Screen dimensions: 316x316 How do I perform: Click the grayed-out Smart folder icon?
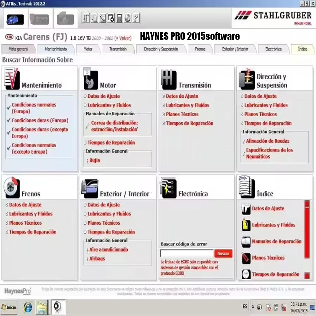click(39, 19)
